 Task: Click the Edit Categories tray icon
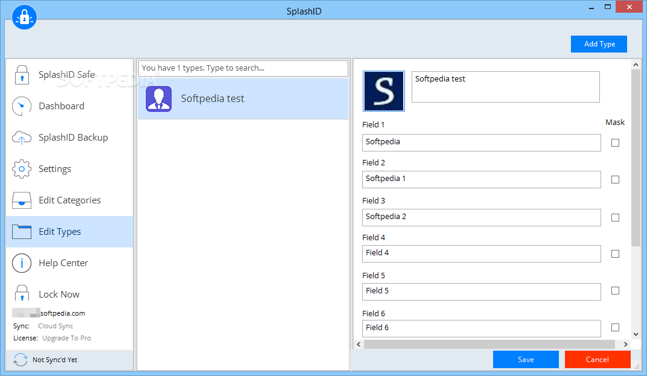[x=22, y=200]
